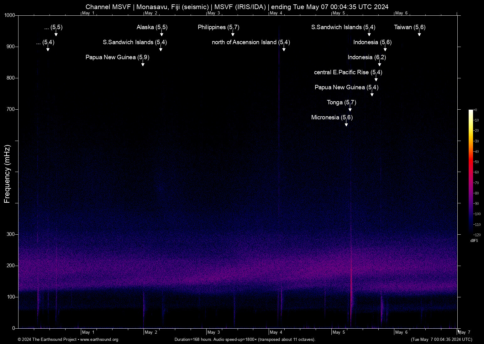Click the chart title mentioning Monasavu, Fiji
Viewport: 484px width, 344px height.
(x=237, y=7)
